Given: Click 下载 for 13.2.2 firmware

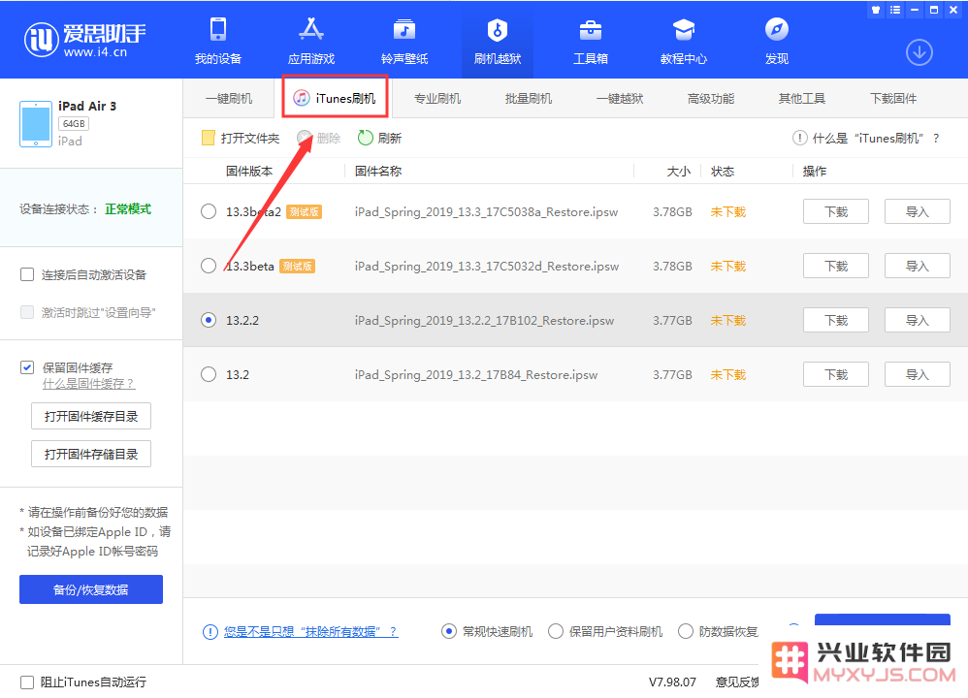Looking at the screenshot, I should point(836,320).
